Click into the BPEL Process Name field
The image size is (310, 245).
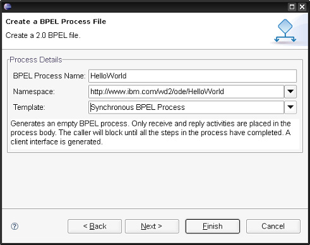[193, 76]
